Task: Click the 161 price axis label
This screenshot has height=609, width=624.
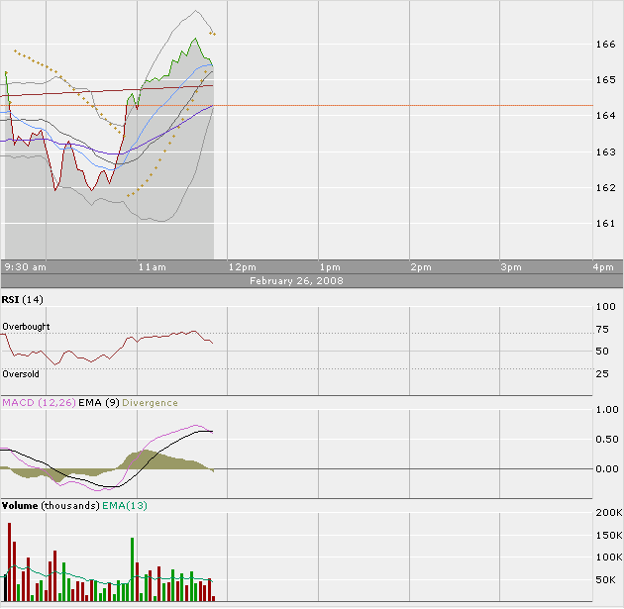Action: 606,224
